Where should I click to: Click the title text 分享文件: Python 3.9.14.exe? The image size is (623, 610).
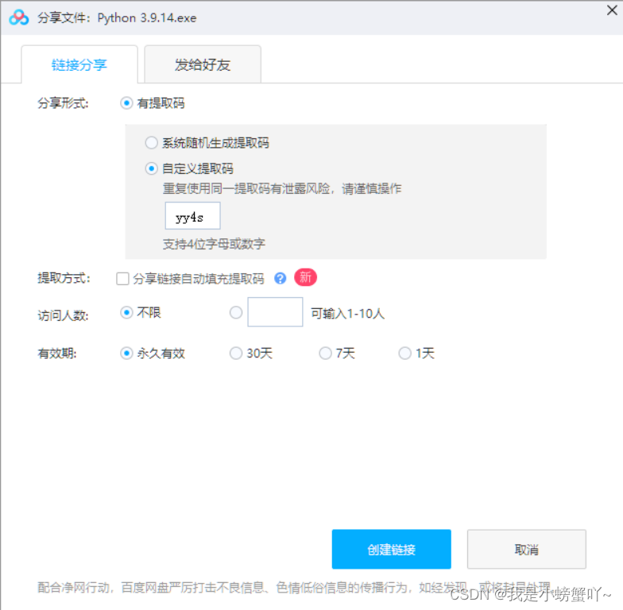(x=117, y=17)
